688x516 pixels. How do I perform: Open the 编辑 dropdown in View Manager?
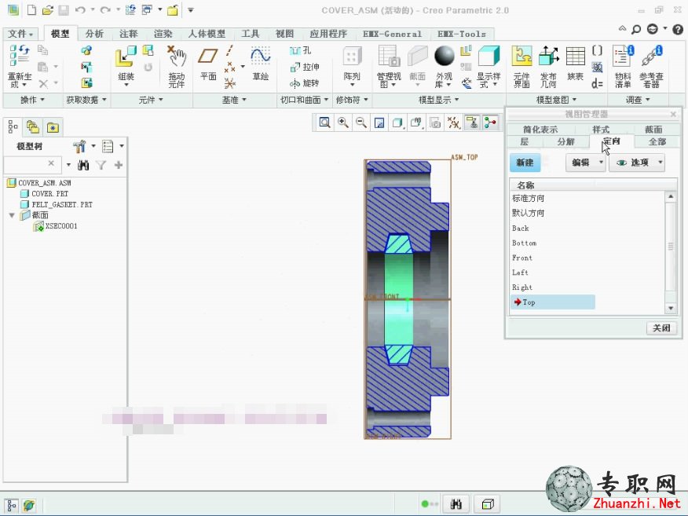tap(586, 163)
